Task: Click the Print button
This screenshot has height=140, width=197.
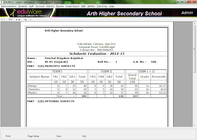Action: (8, 136)
